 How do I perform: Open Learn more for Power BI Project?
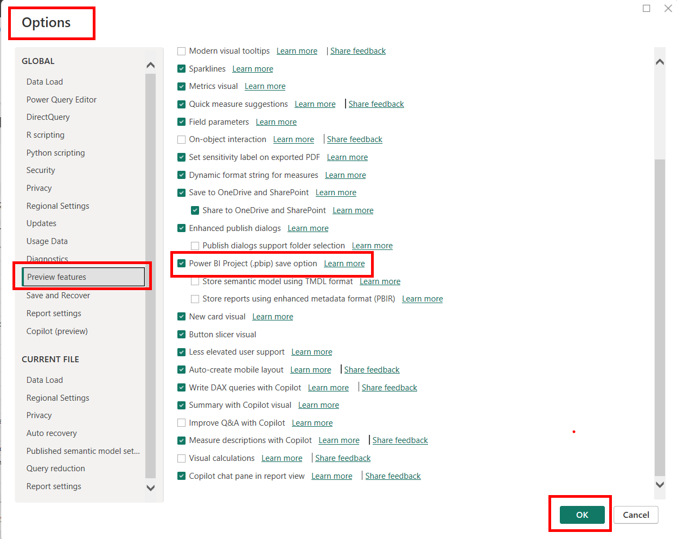[x=344, y=264]
